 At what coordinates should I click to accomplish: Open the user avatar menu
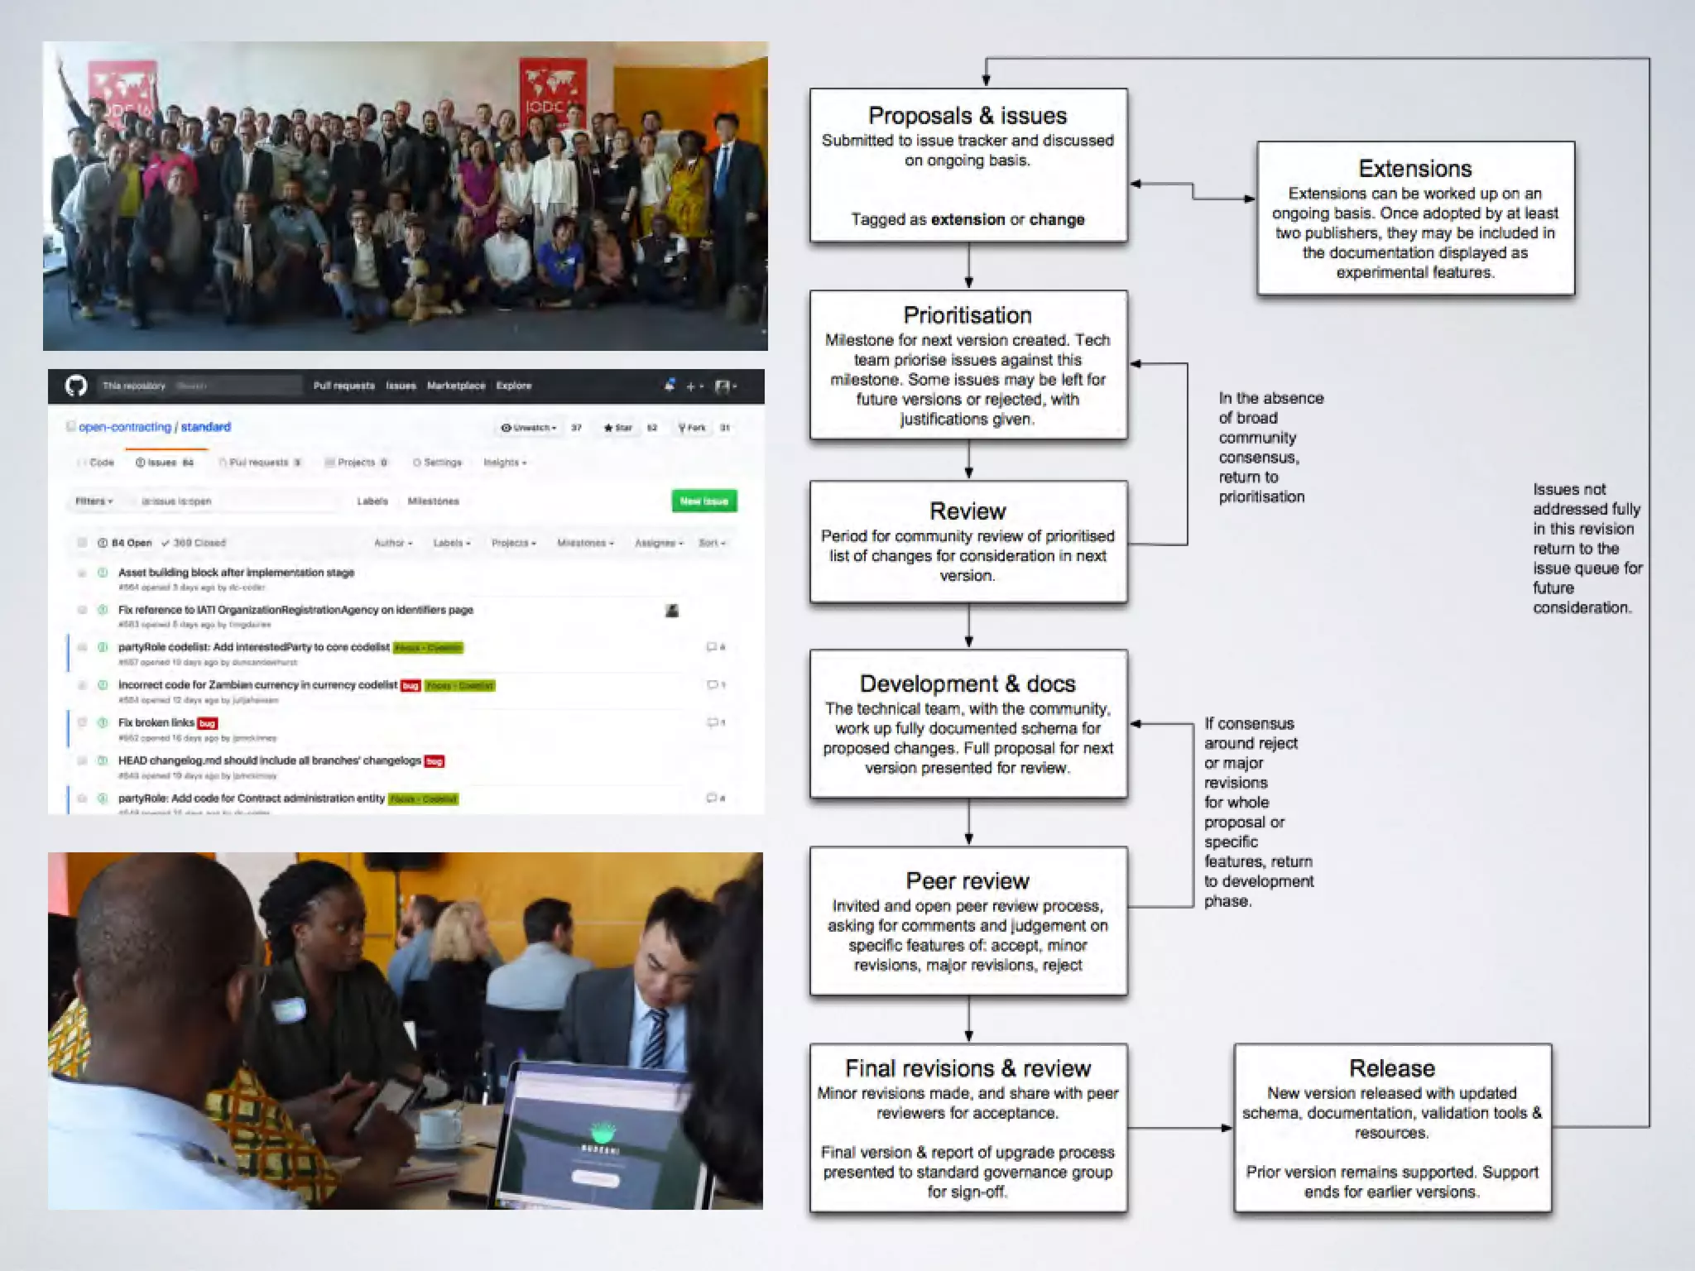click(723, 386)
